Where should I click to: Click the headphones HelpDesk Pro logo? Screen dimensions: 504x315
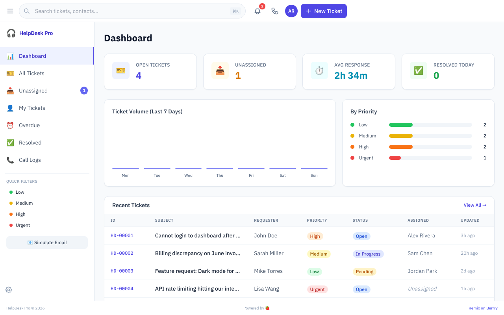click(x=11, y=33)
